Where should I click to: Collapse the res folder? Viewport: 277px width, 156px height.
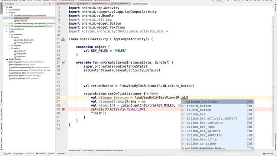[x=7, y=32]
